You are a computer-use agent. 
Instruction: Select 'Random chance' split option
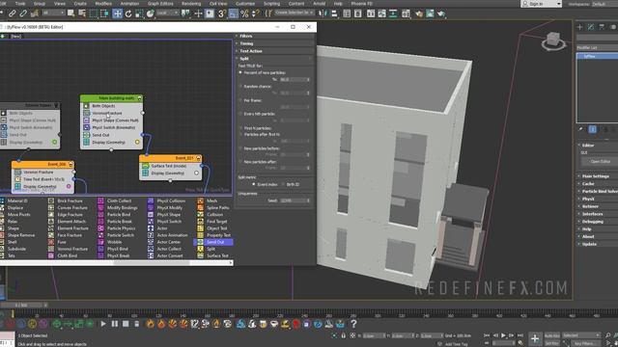click(x=257, y=87)
